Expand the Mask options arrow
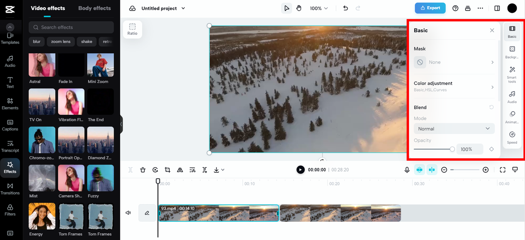The width and height of the screenshot is (525, 240). click(492, 62)
